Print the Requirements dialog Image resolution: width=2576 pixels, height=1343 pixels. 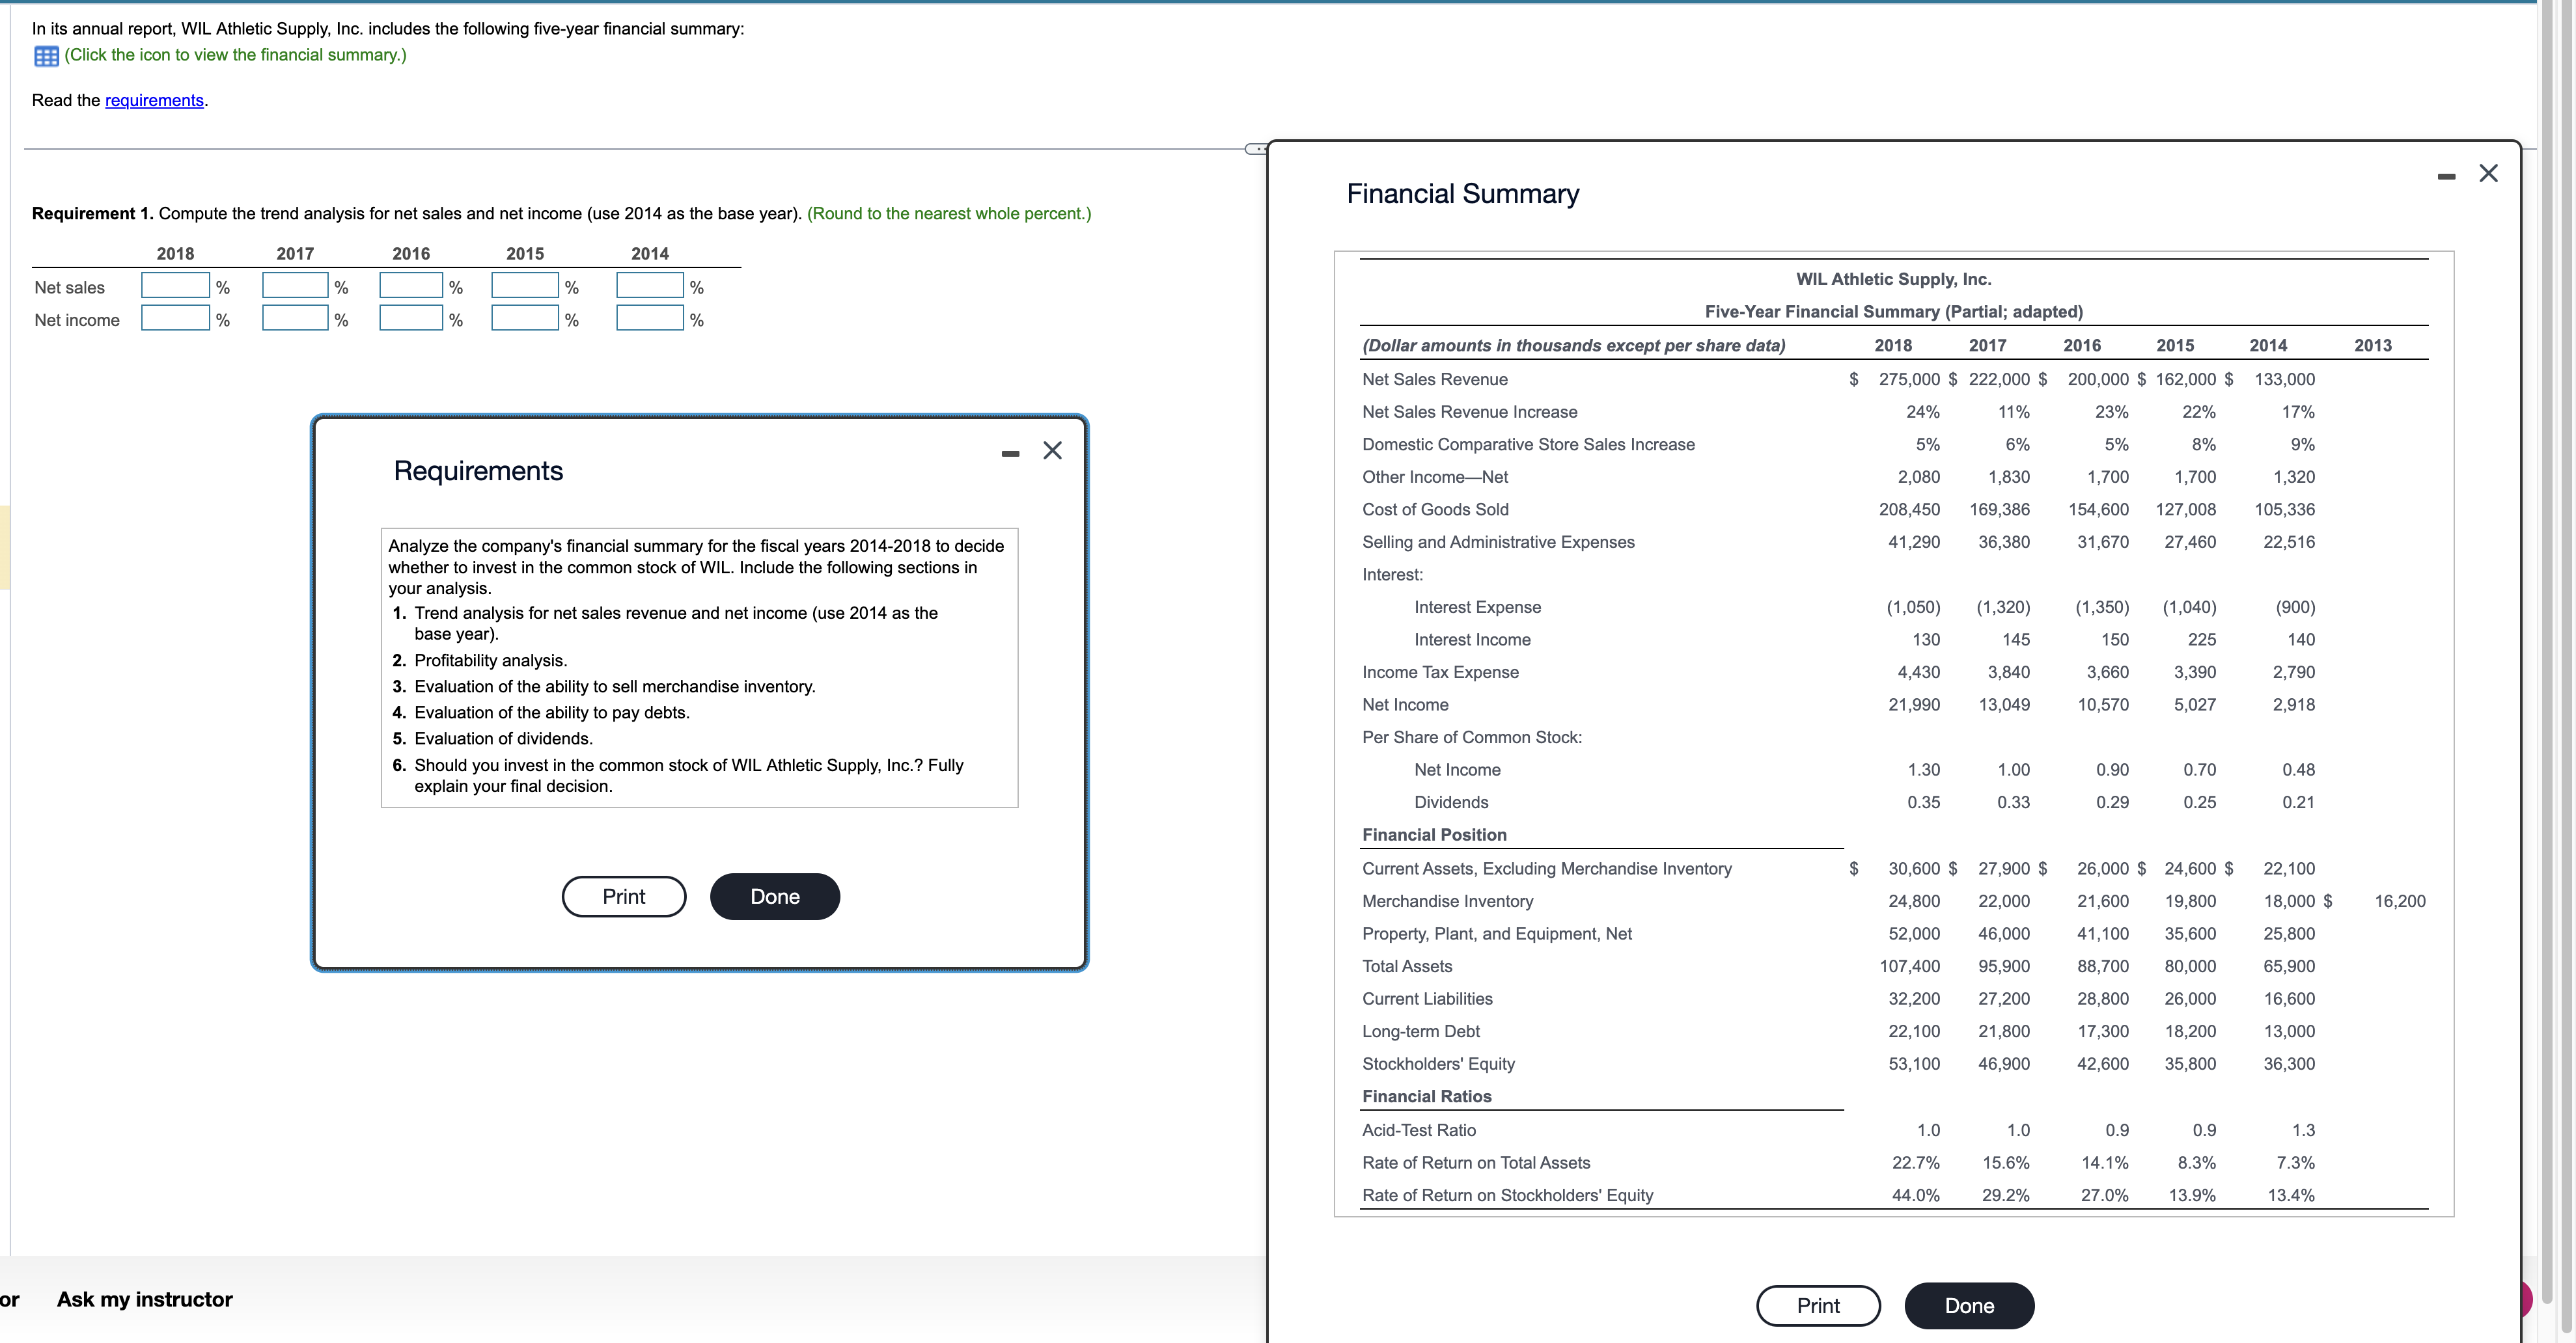(x=624, y=897)
